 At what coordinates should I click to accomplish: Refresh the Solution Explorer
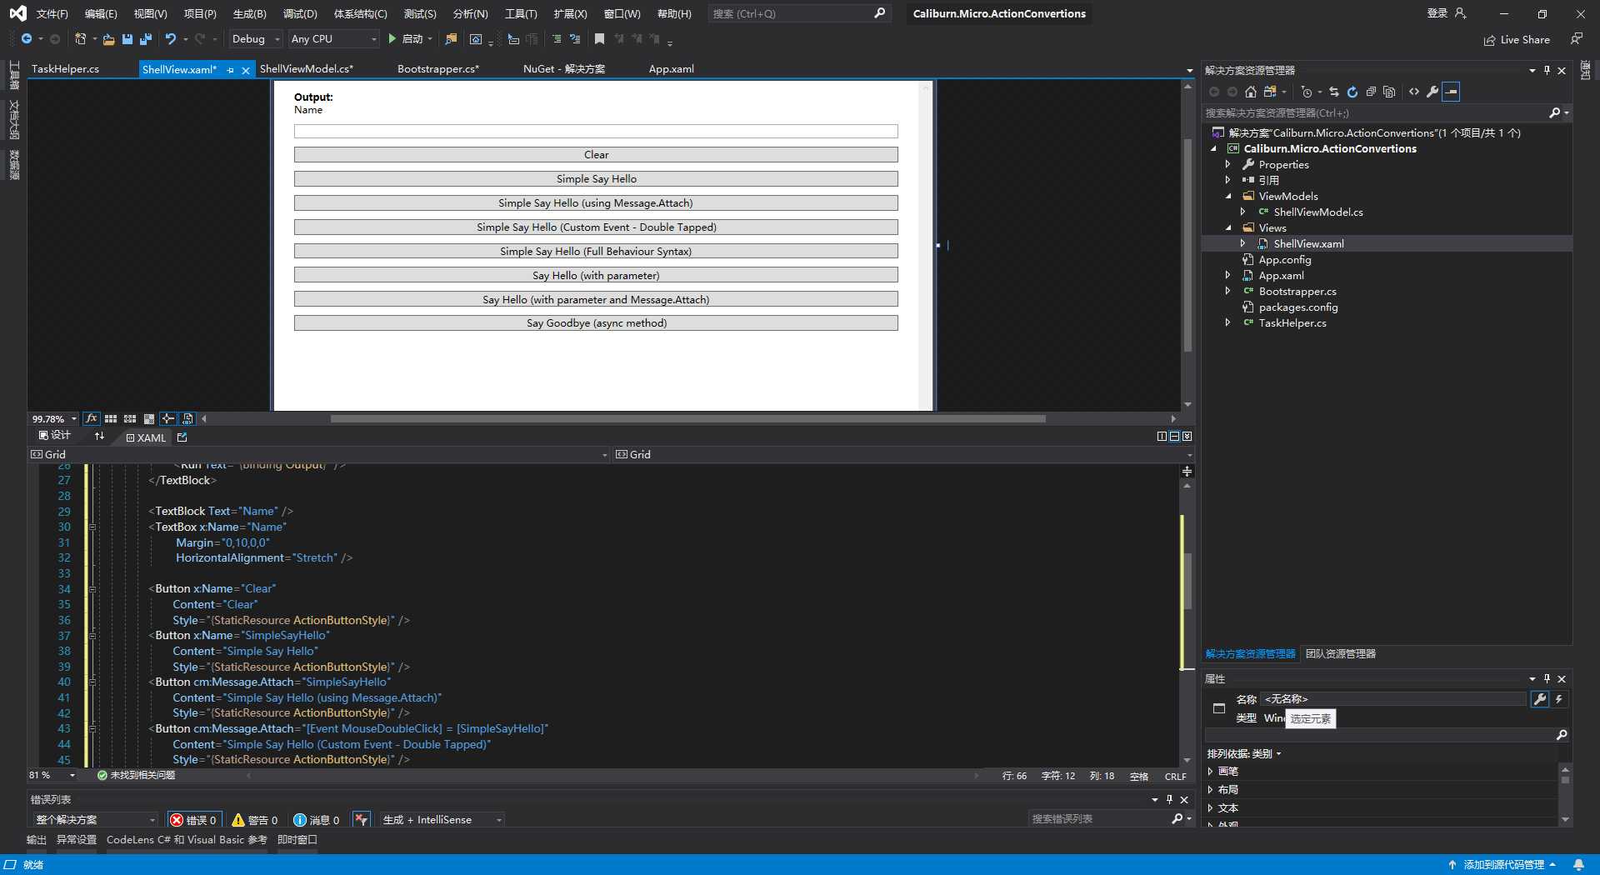click(x=1352, y=92)
